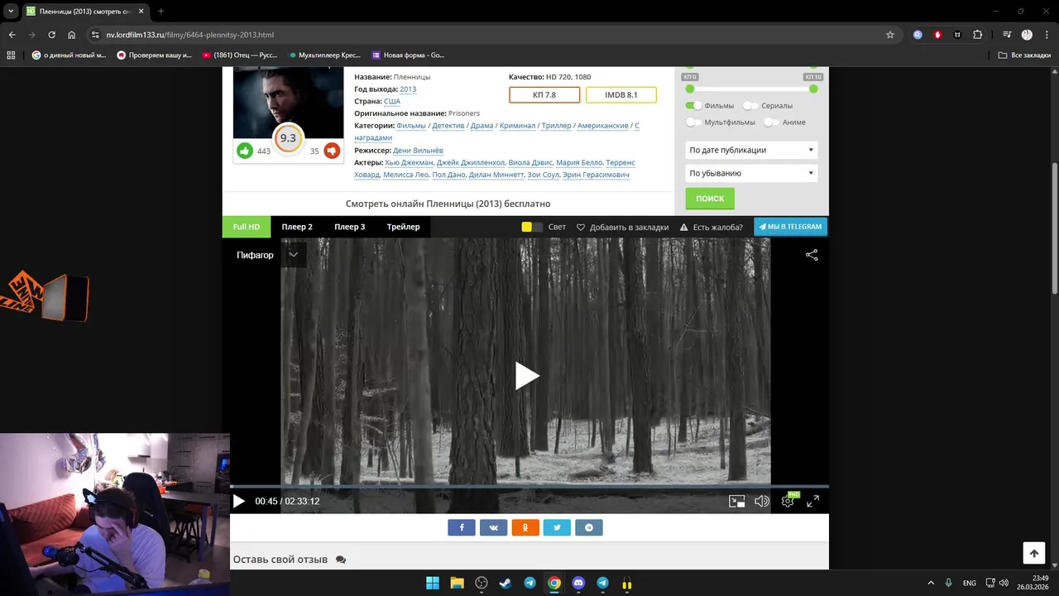
Task: Enable the Сериалы filter switch
Action: [x=750, y=106]
